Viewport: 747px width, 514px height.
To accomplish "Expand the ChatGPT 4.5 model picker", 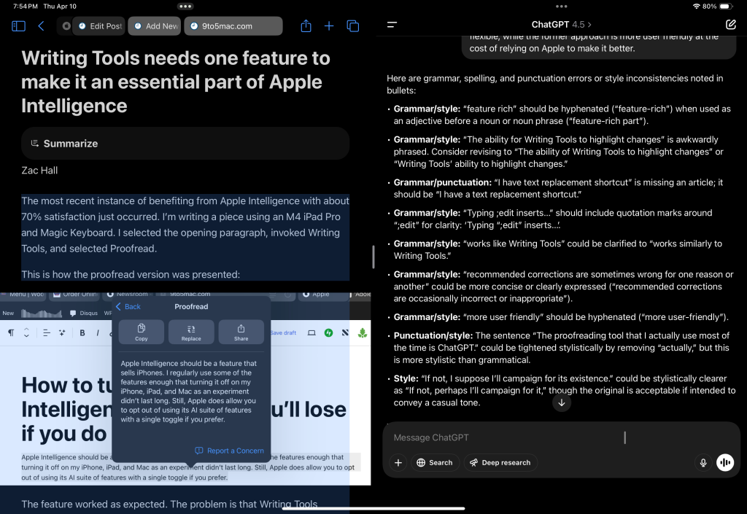I will click(x=561, y=25).
